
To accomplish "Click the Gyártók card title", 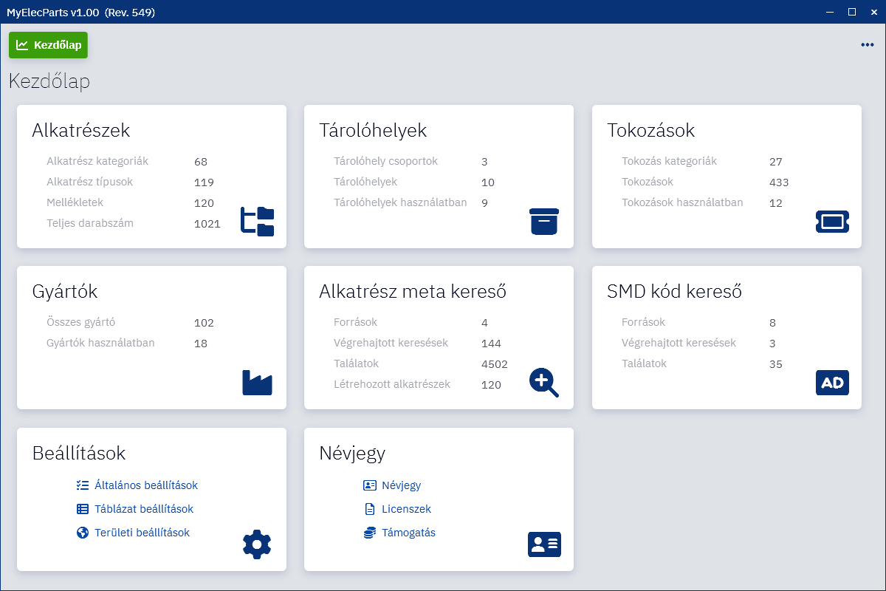I will click(65, 292).
